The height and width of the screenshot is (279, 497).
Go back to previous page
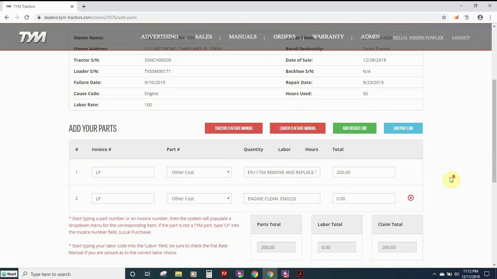tap(7, 17)
